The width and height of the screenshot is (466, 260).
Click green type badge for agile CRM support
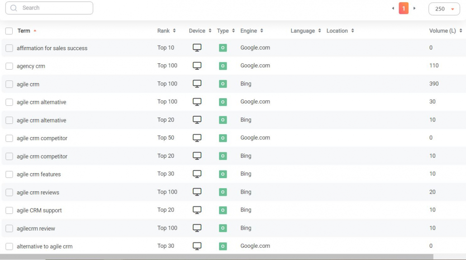223,210
